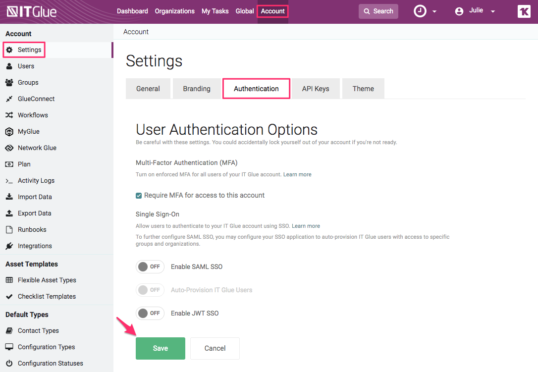538x372 pixels.
Task: Turn on Enable JWT SSO
Action: (x=150, y=313)
